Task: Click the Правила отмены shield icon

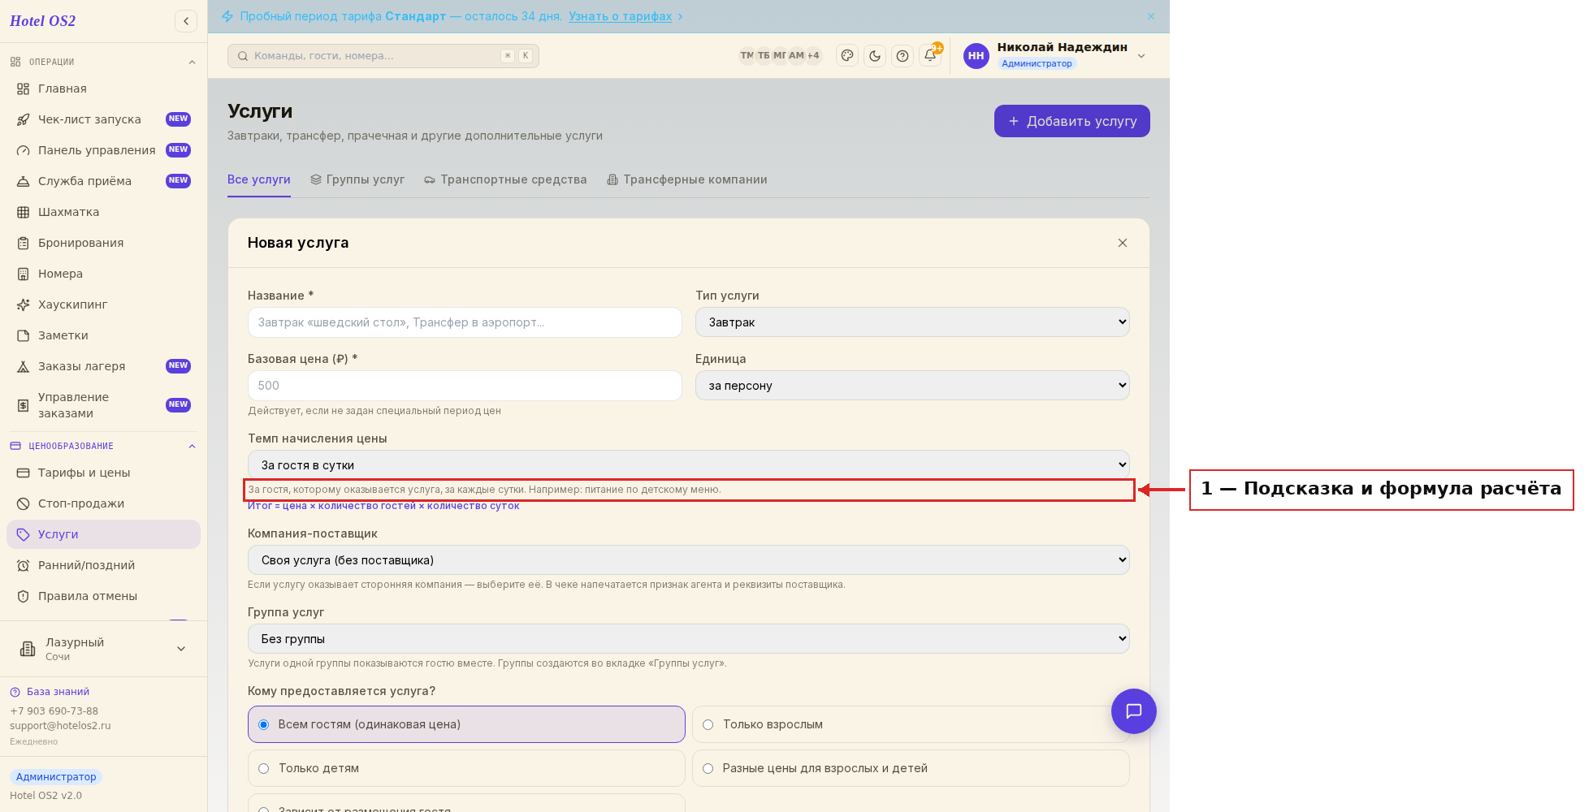Action: click(24, 596)
